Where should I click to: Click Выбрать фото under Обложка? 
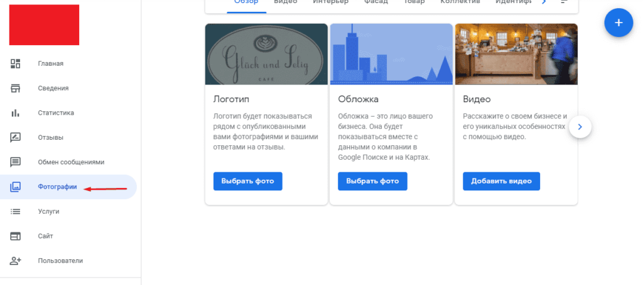[x=372, y=181]
